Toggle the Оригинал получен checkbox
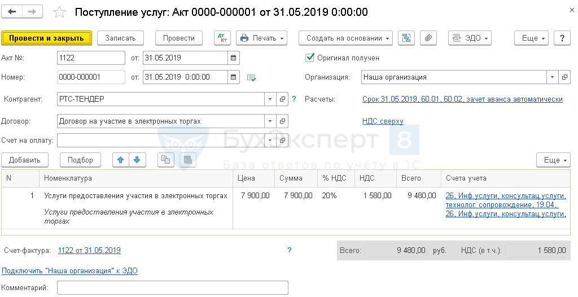Screen dimensions: 578x297 [309, 58]
